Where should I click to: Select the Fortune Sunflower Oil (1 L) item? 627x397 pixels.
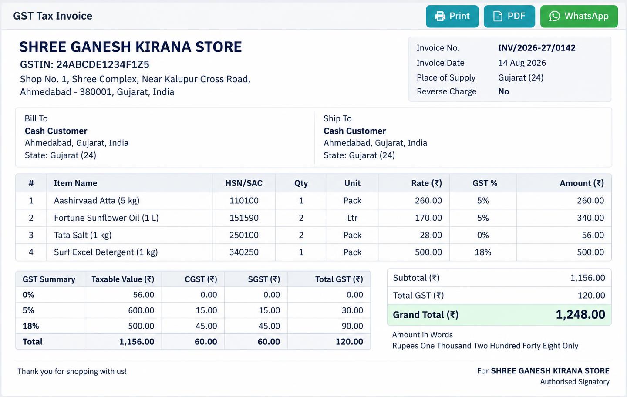click(106, 218)
